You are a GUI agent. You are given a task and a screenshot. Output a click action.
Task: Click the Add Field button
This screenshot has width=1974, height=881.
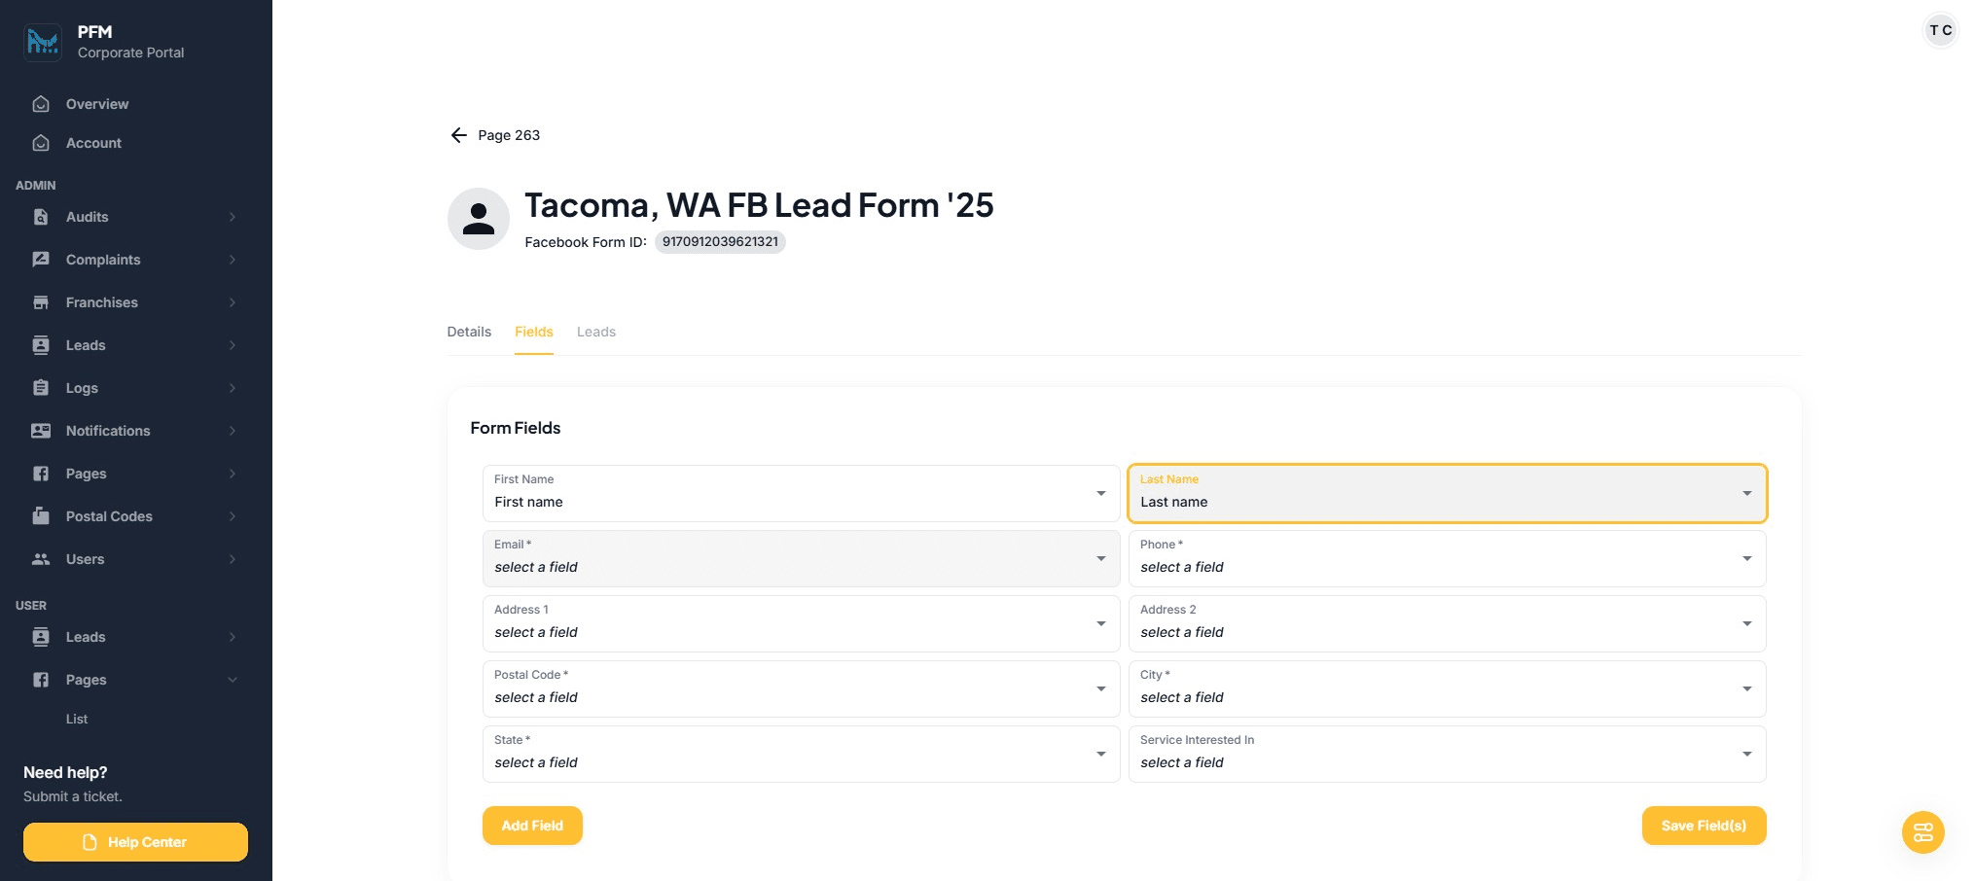point(532,826)
